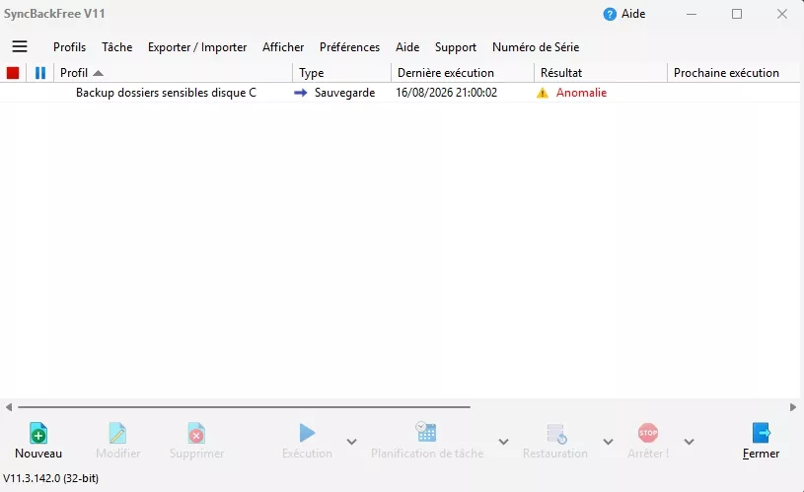
Task: Click the horizontal scrollbar thumb
Action: click(244, 407)
